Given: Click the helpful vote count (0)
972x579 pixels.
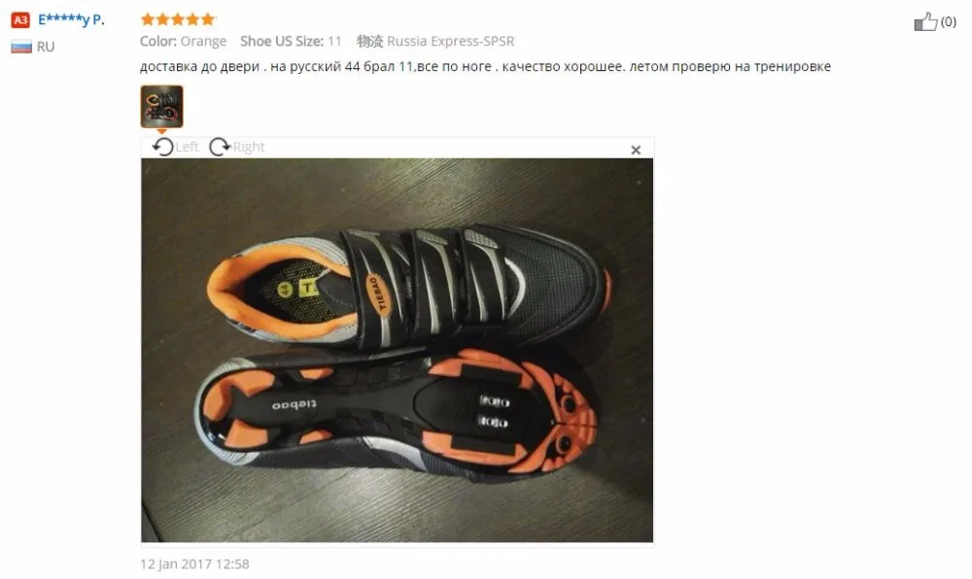Looking at the screenshot, I should (x=949, y=21).
